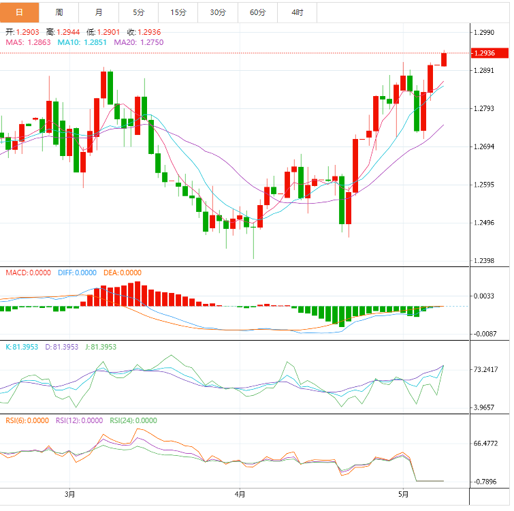Switch to the 4时 timeframe tab
Screen dimensions: 514x511
298,12
